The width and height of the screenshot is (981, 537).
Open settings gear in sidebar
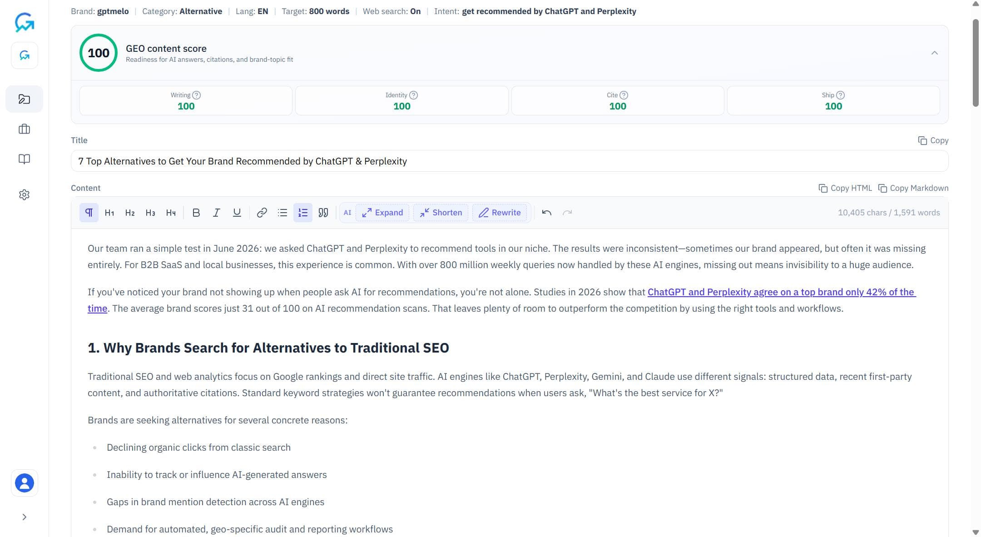click(x=25, y=194)
